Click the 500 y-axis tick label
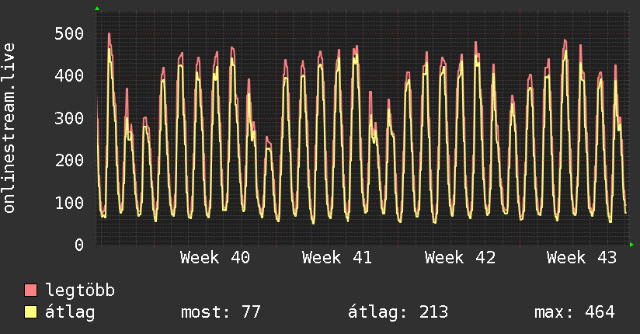The width and height of the screenshot is (640, 334). [x=69, y=33]
